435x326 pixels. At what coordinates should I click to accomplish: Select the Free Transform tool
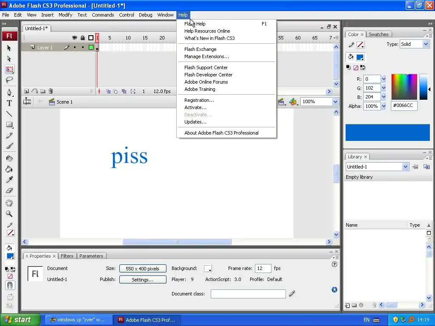click(9, 69)
